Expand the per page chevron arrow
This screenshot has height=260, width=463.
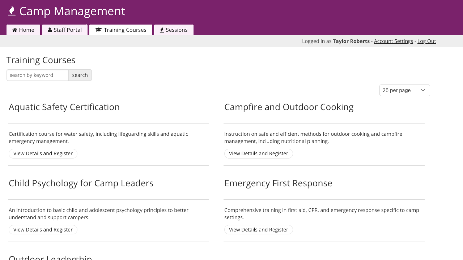(x=423, y=90)
